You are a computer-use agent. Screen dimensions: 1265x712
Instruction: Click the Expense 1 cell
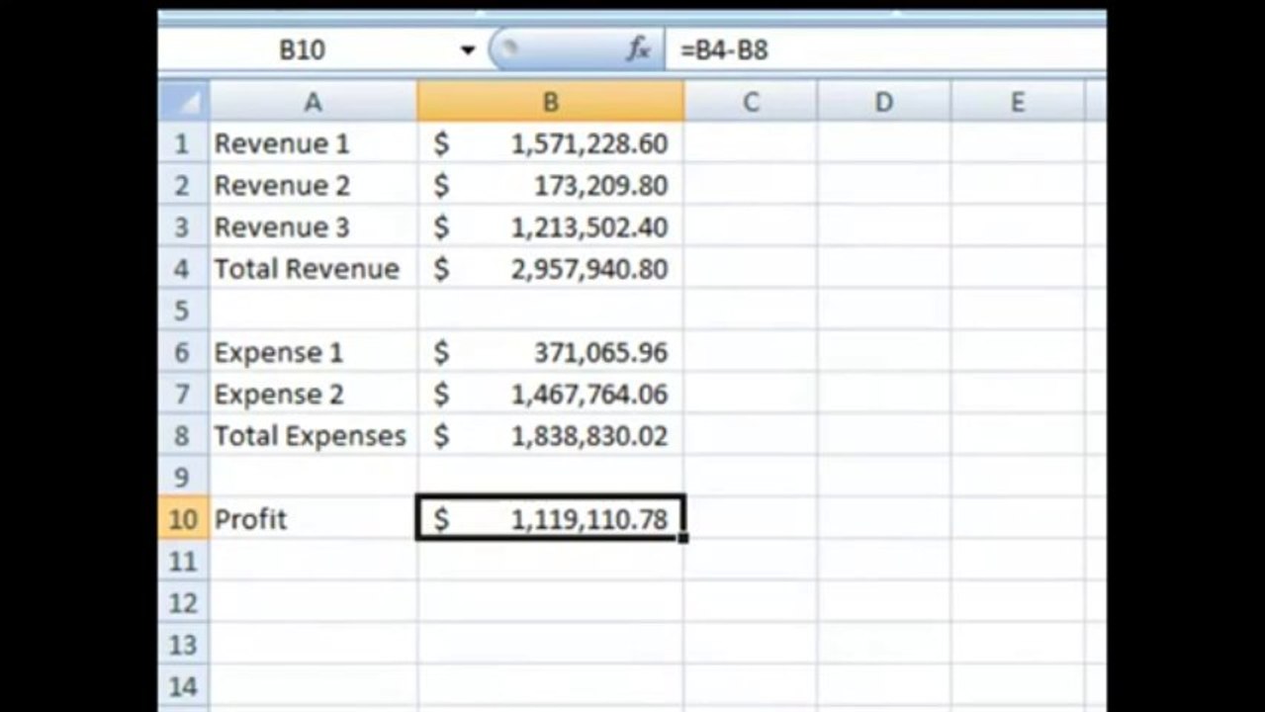313,352
